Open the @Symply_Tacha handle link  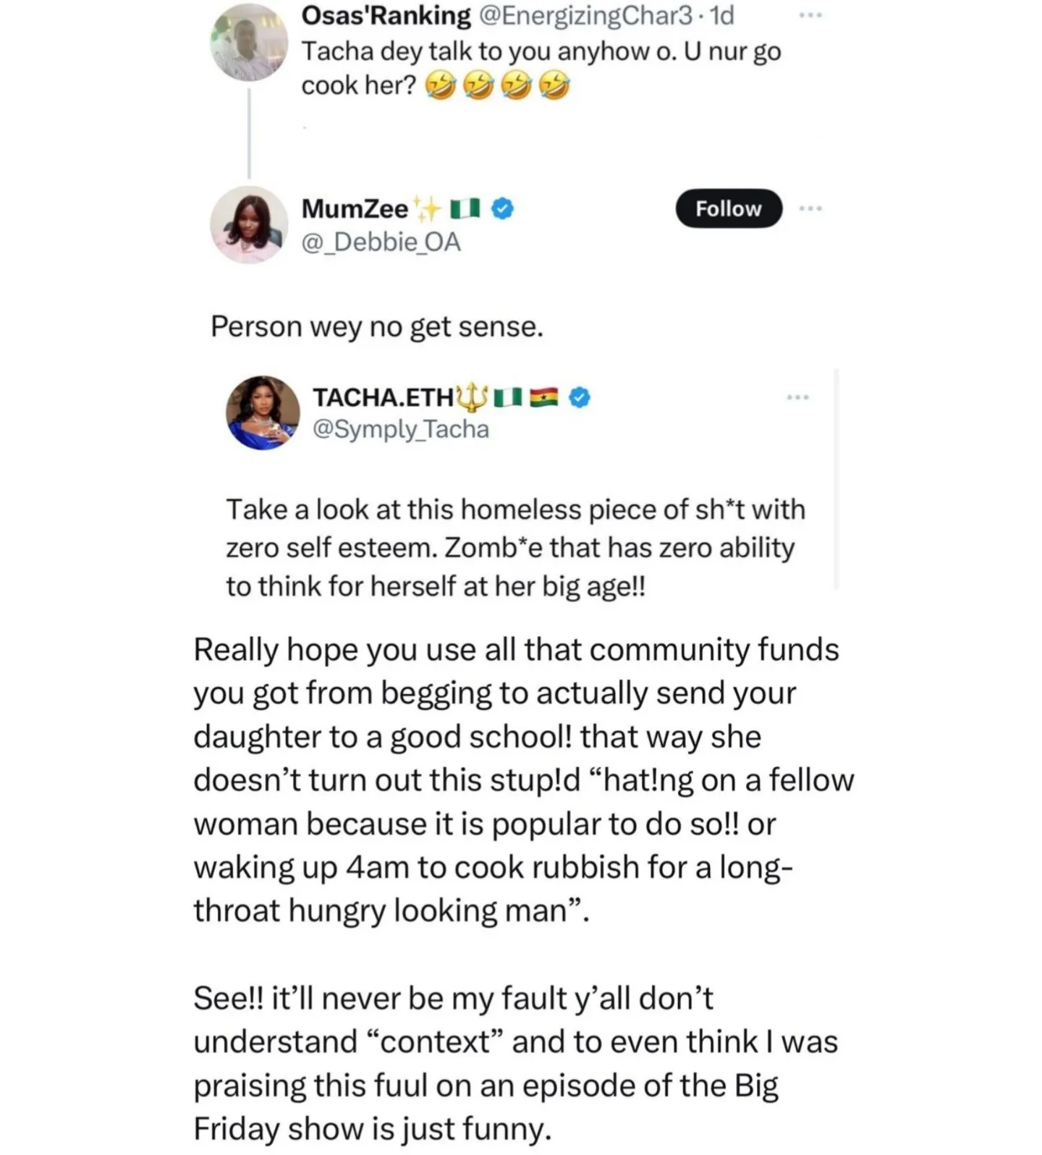coord(400,429)
